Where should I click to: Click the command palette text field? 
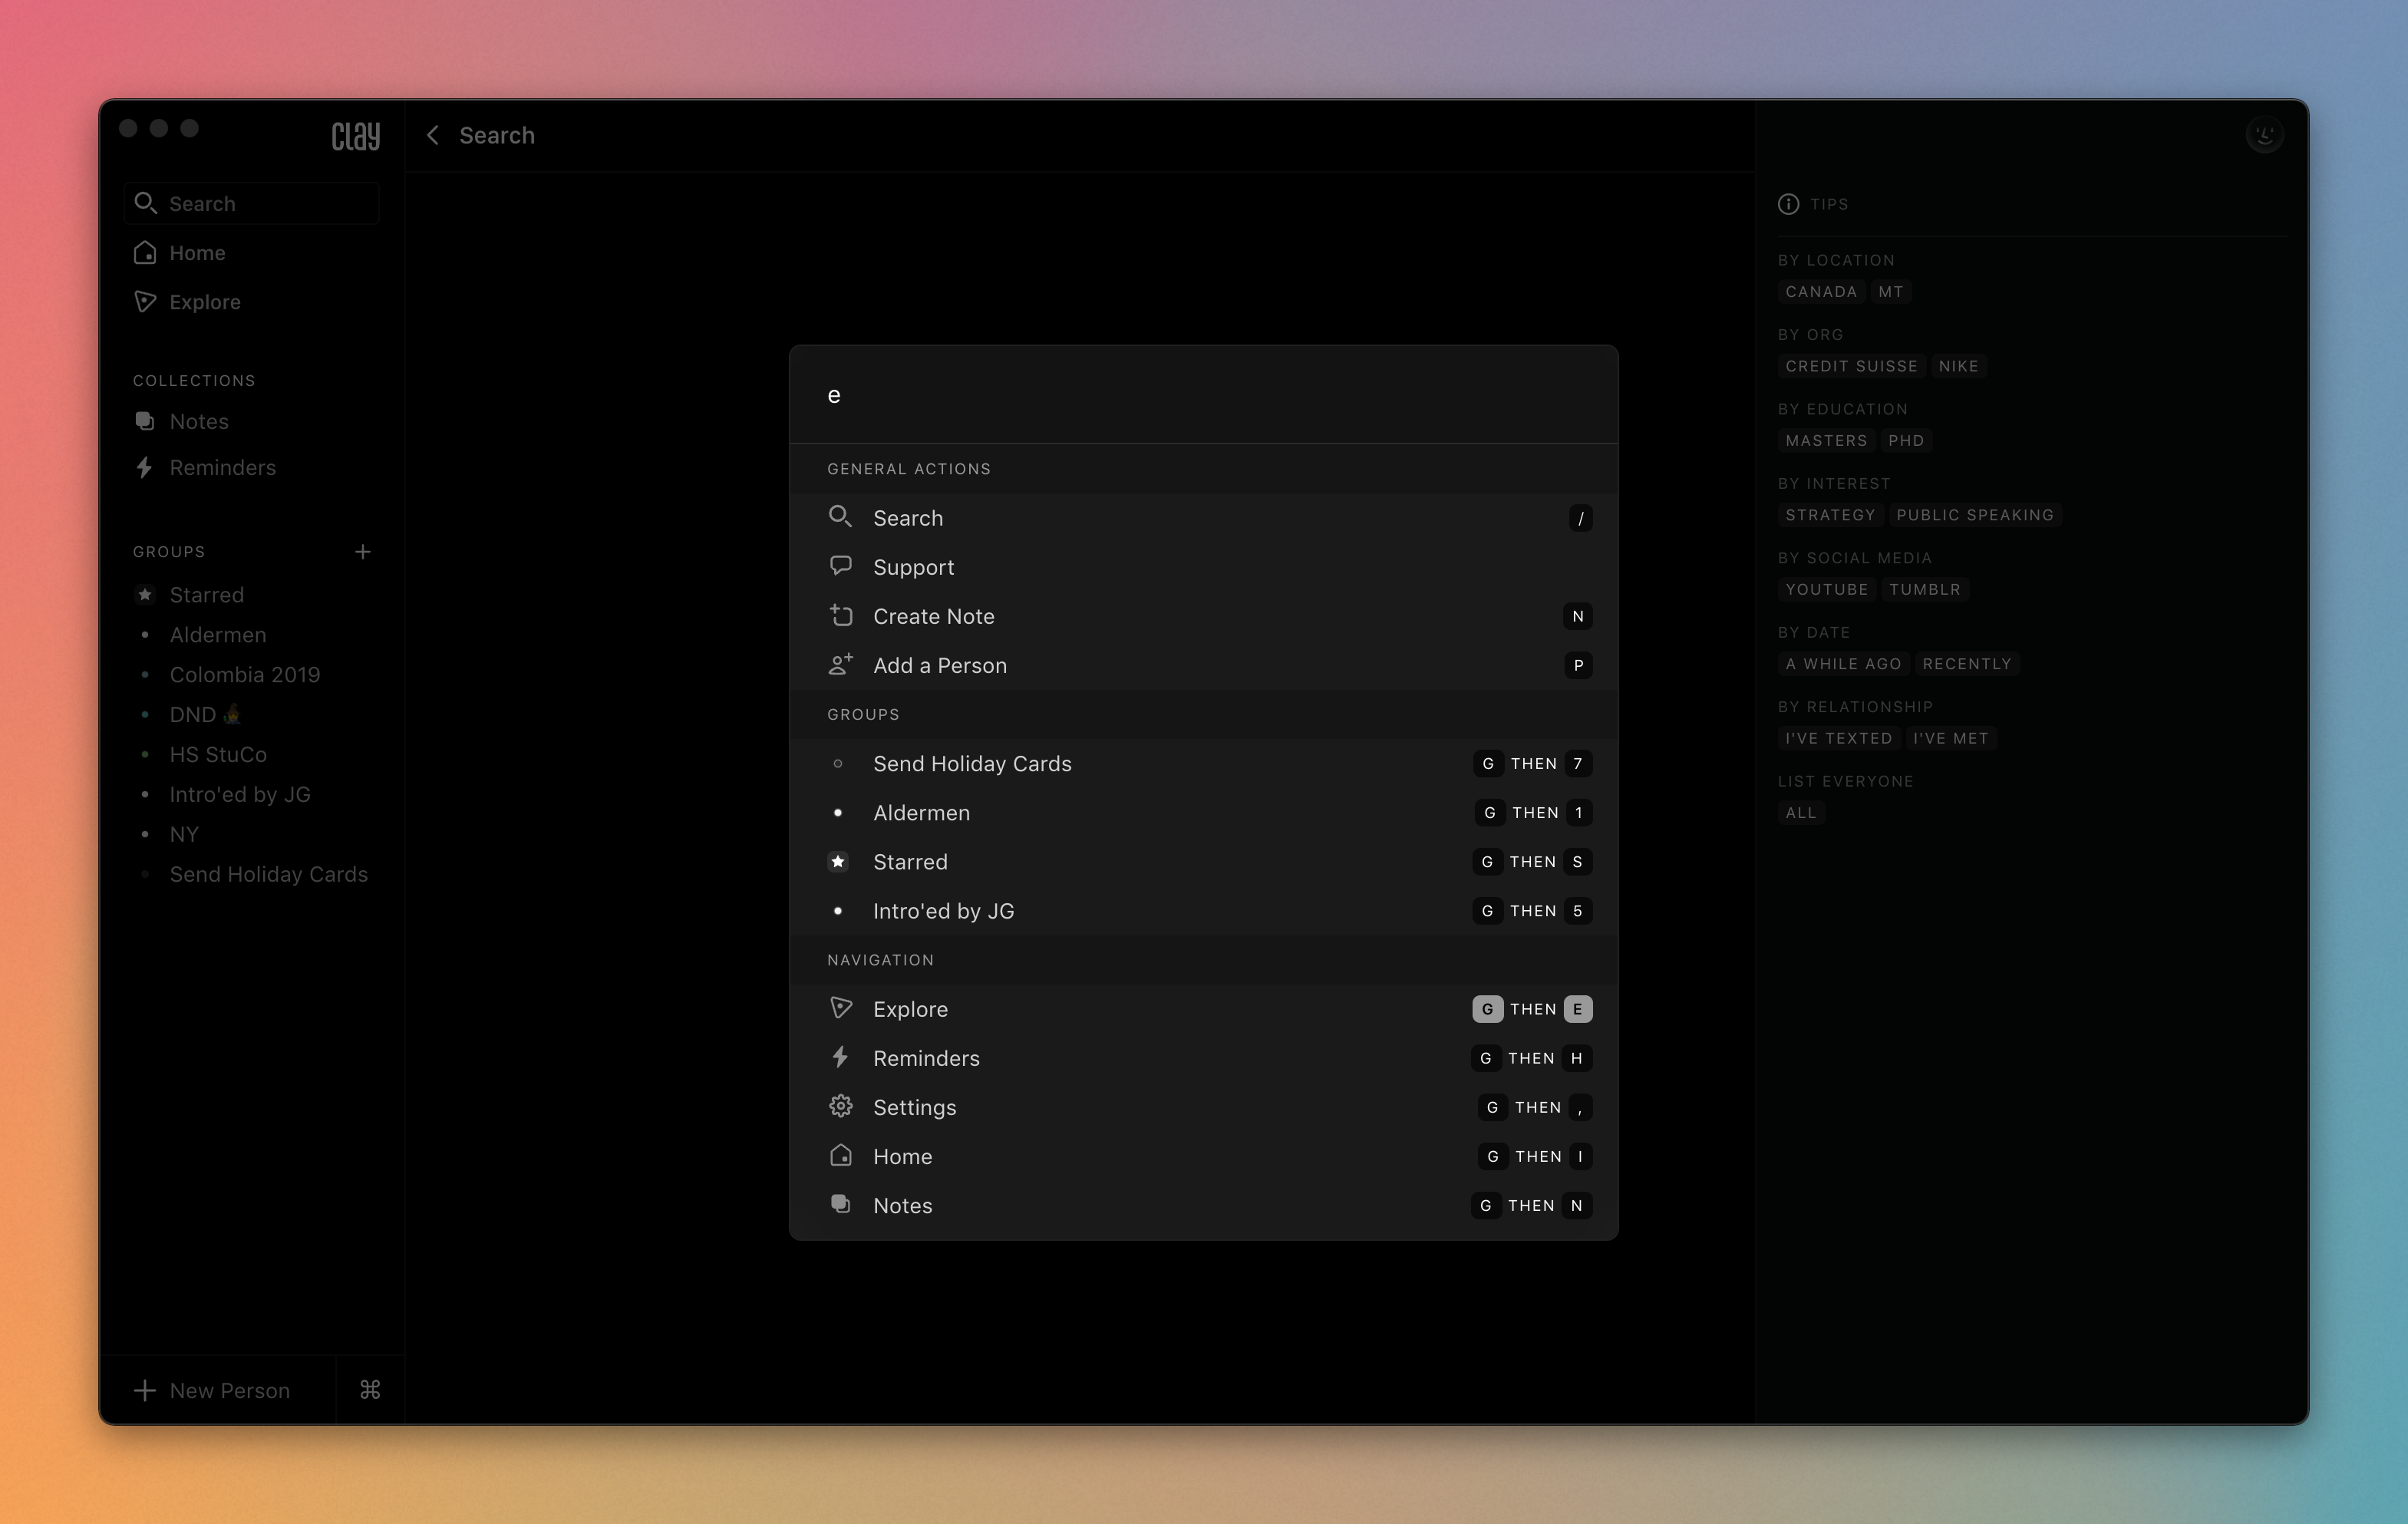coord(1200,395)
